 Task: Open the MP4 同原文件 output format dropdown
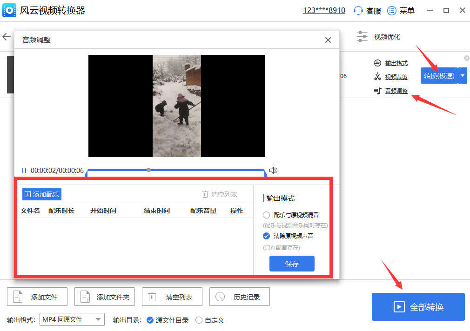click(x=72, y=320)
